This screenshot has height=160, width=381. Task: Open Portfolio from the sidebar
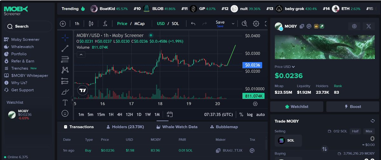(x=15, y=54)
